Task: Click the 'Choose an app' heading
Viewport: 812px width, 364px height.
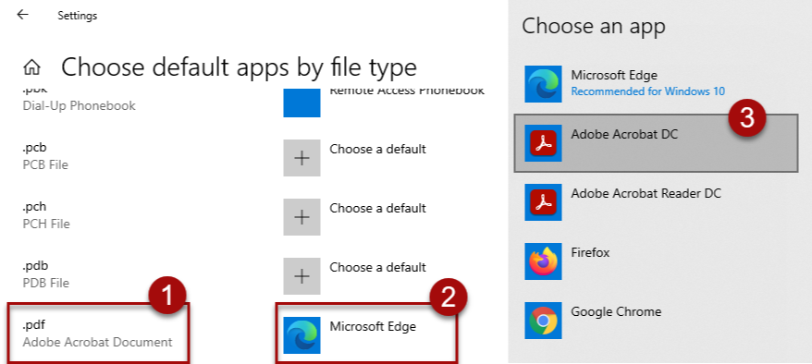Action: [x=594, y=27]
